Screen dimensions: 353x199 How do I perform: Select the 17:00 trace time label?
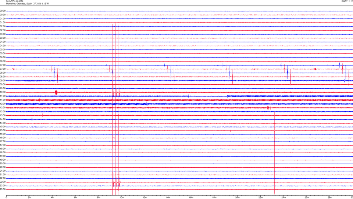pos(3,142)
